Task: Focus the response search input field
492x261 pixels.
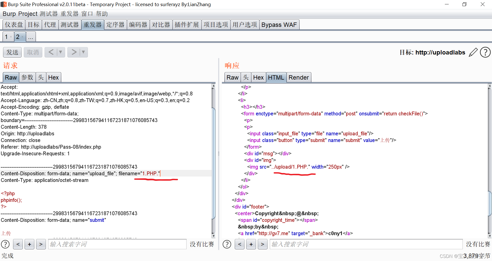Action: pyautogui.click(x=366, y=244)
